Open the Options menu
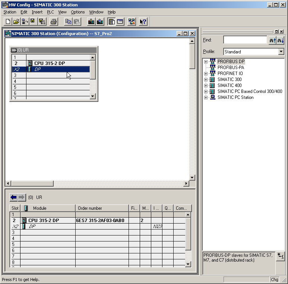Viewport: 288px width, 284px height. (78, 12)
